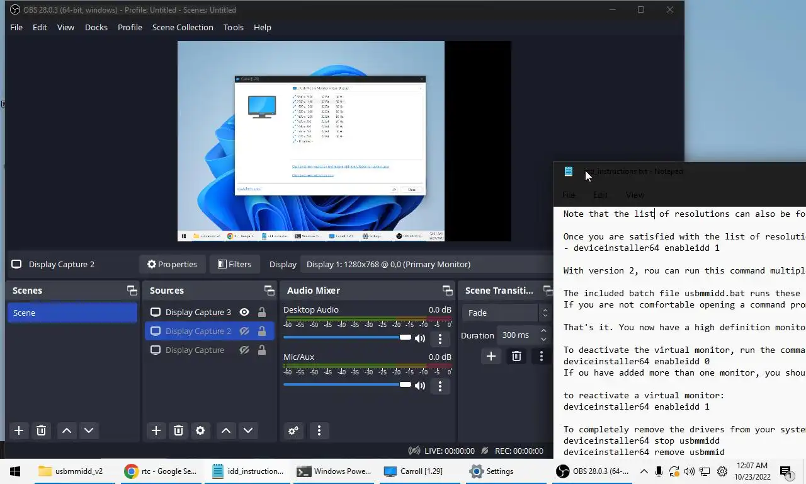Mute Desktop Audio speaker icon
Screen dimensions: 806x484
420,338
